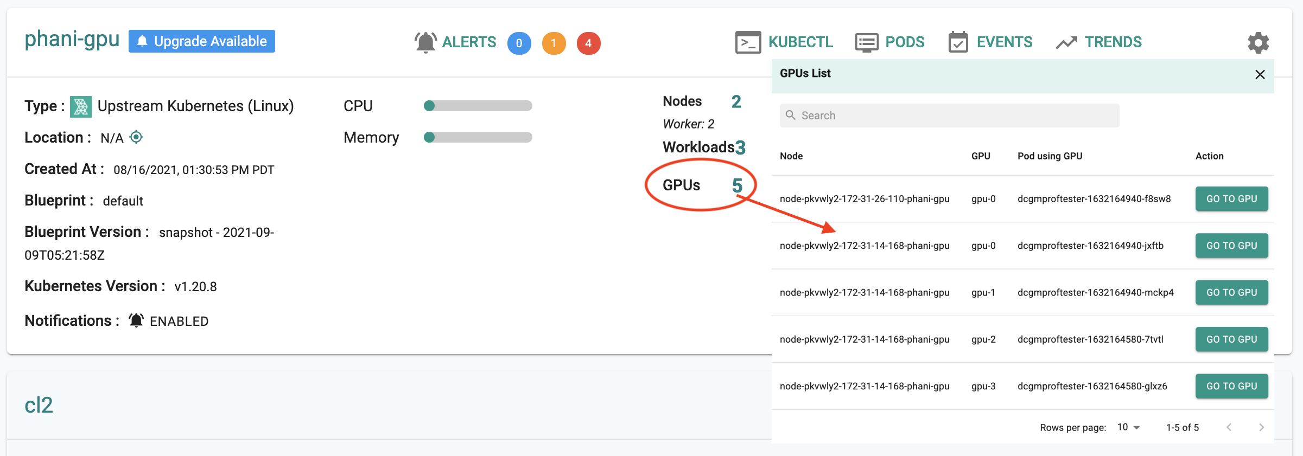Image resolution: width=1303 pixels, height=456 pixels.
Task: Focus the GPUs List search field
Action: 949,115
